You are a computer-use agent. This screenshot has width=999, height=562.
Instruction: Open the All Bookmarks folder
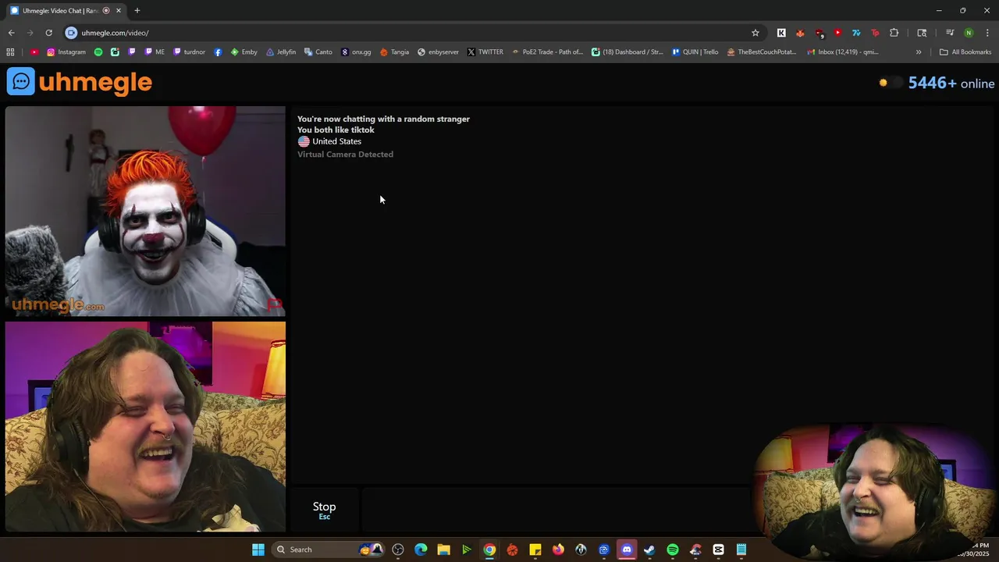click(x=965, y=52)
